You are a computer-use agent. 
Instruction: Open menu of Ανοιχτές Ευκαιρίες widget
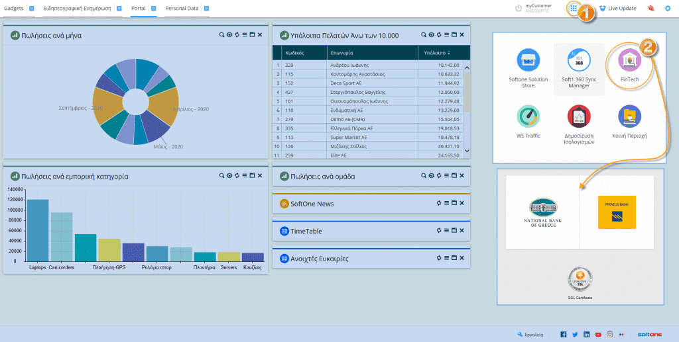[446, 259]
